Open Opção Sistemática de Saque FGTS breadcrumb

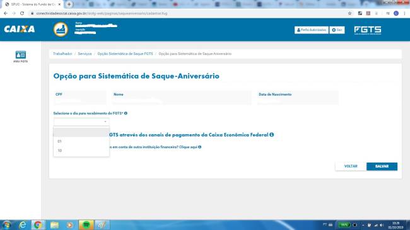(x=125, y=54)
